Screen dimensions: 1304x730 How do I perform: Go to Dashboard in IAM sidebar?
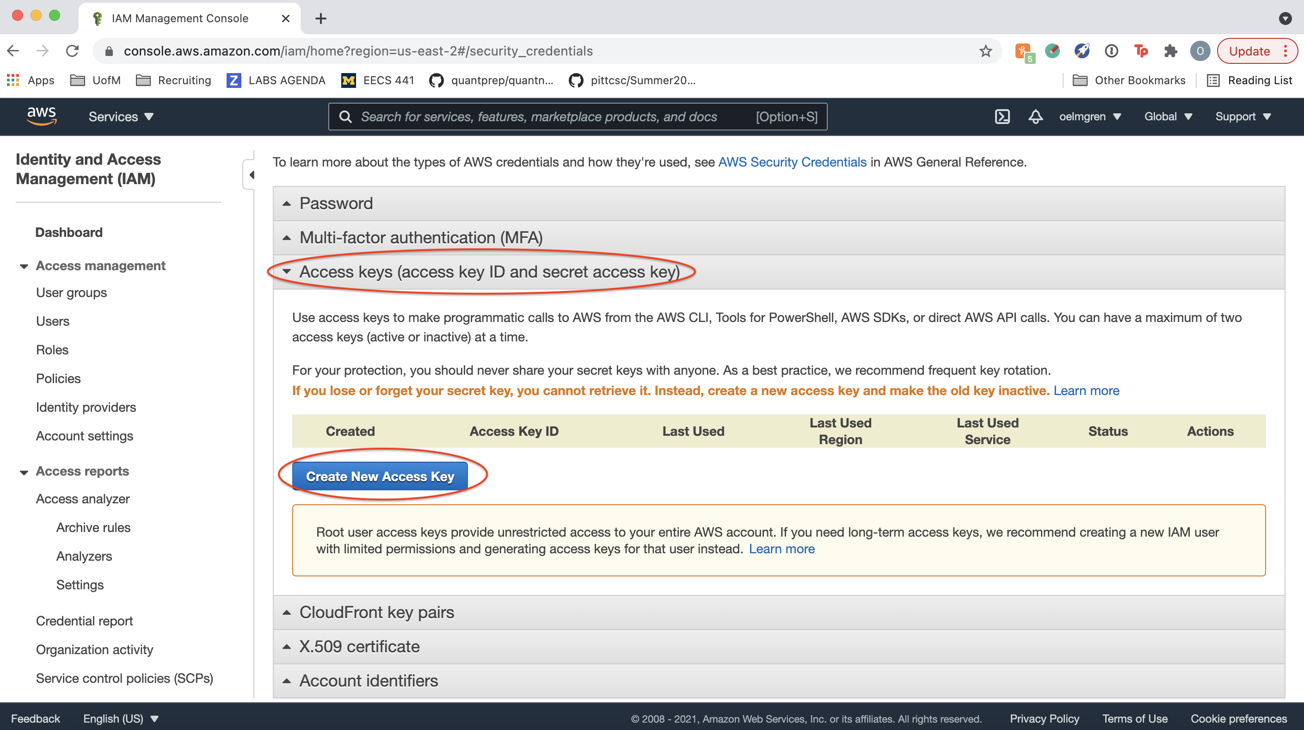click(x=69, y=232)
